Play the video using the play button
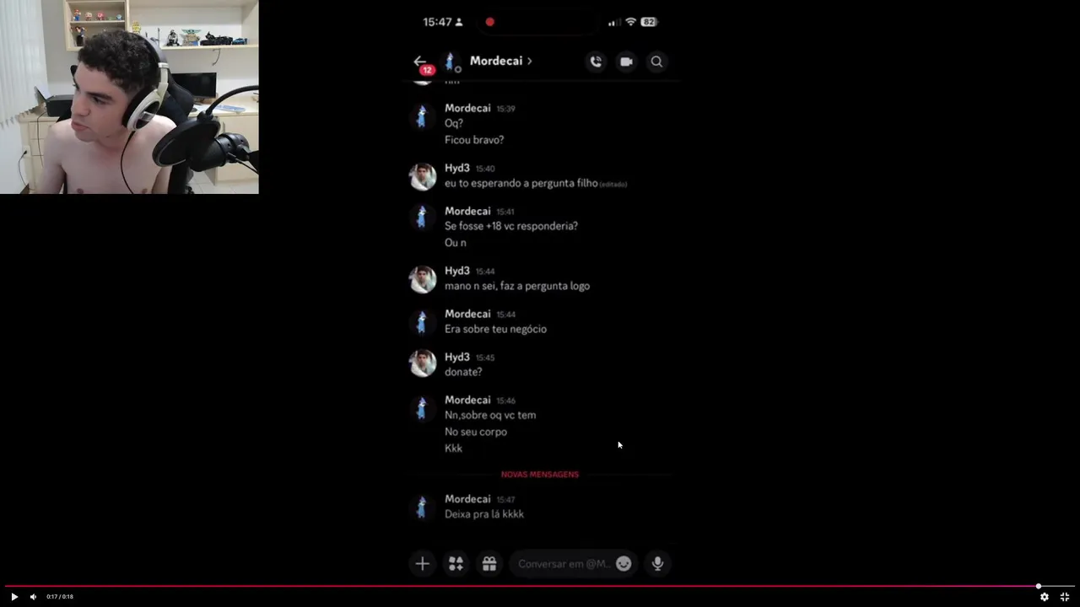This screenshot has height=607, width=1080. (x=14, y=597)
